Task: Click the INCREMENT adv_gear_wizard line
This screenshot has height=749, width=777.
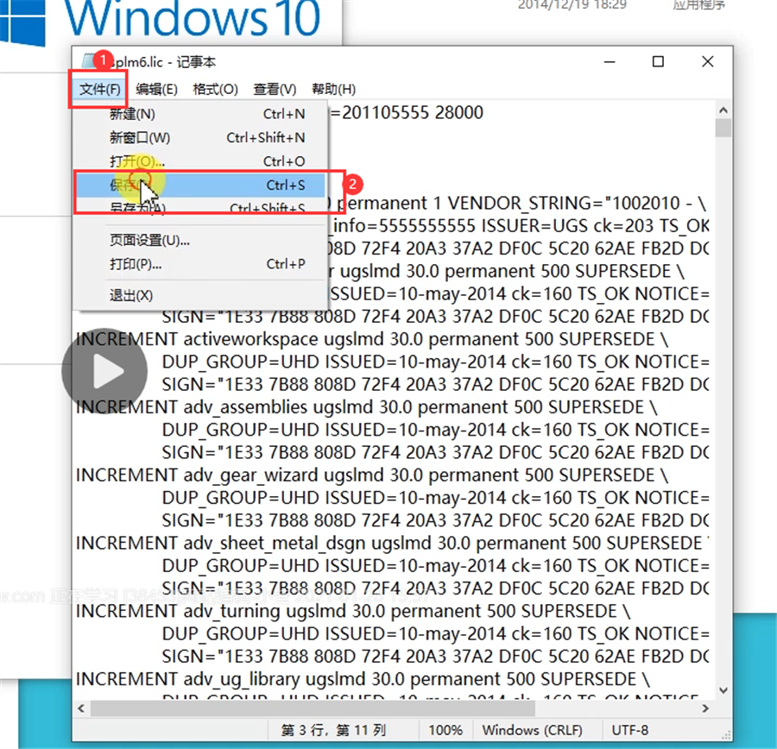Action: [371, 475]
